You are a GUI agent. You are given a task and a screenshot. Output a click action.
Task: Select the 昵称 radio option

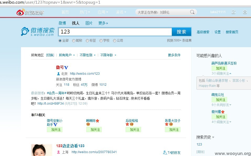(x=74, y=41)
